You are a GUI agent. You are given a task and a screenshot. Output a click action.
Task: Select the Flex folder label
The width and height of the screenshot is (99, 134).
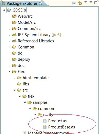21,72
